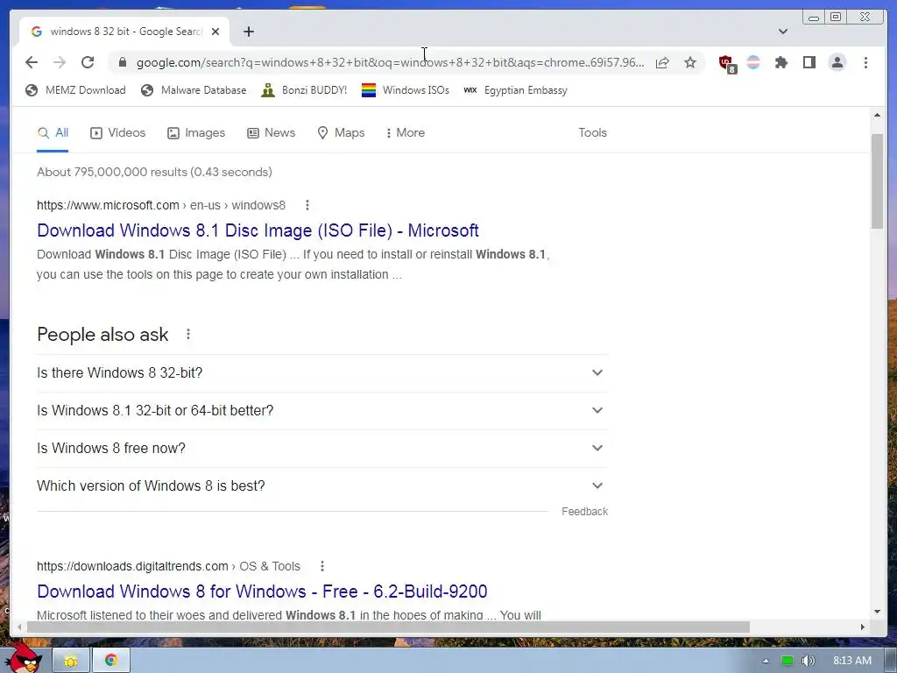Image resolution: width=897 pixels, height=673 pixels.
Task: Switch to the Images results tab
Action: click(196, 133)
